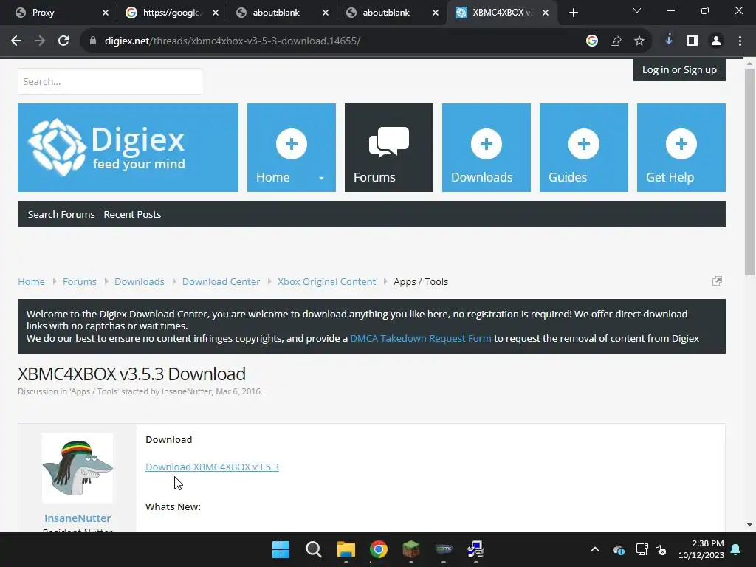Viewport: 756px width, 567px height.
Task: Click the Search... field on Digiex
Action: (x=110, y=81)
